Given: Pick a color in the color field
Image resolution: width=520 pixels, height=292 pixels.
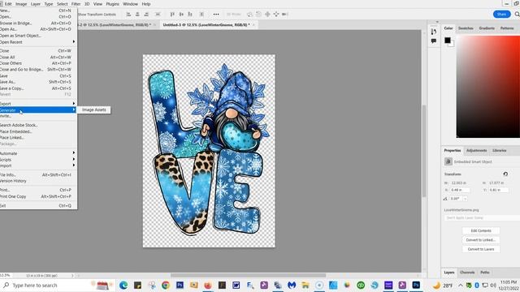Looking at the screenshot, I should [487, 87].
